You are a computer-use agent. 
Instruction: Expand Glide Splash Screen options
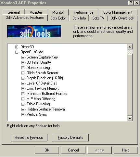(x=23, y=73)
